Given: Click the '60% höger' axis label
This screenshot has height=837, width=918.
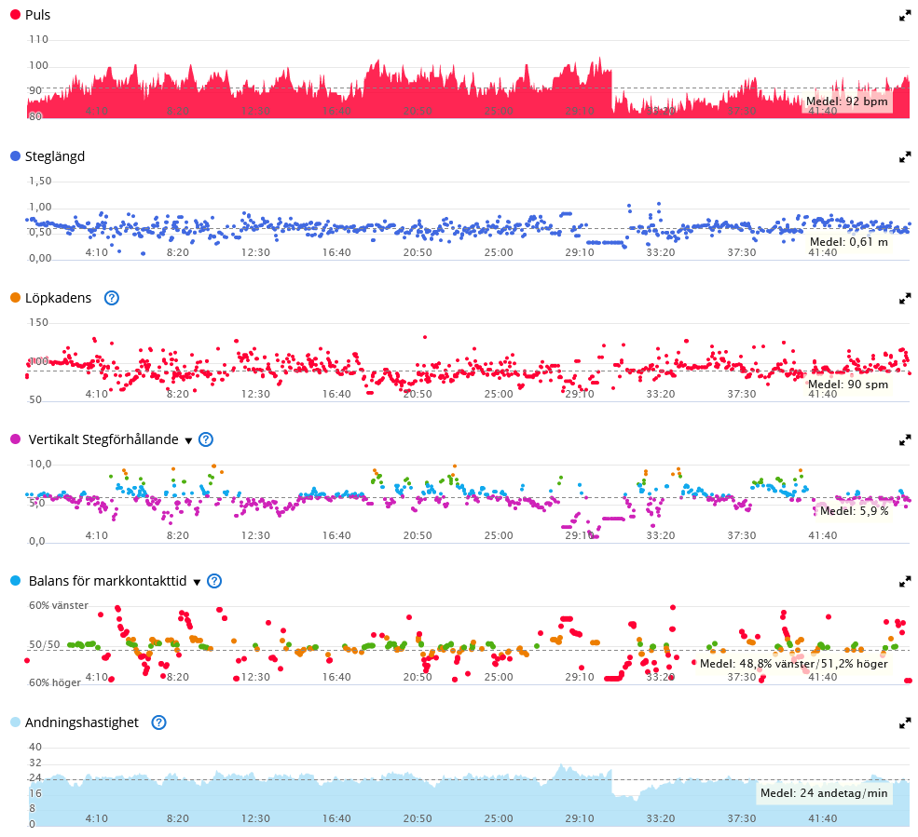Looking at the screenshot, I should pos(54,683).
